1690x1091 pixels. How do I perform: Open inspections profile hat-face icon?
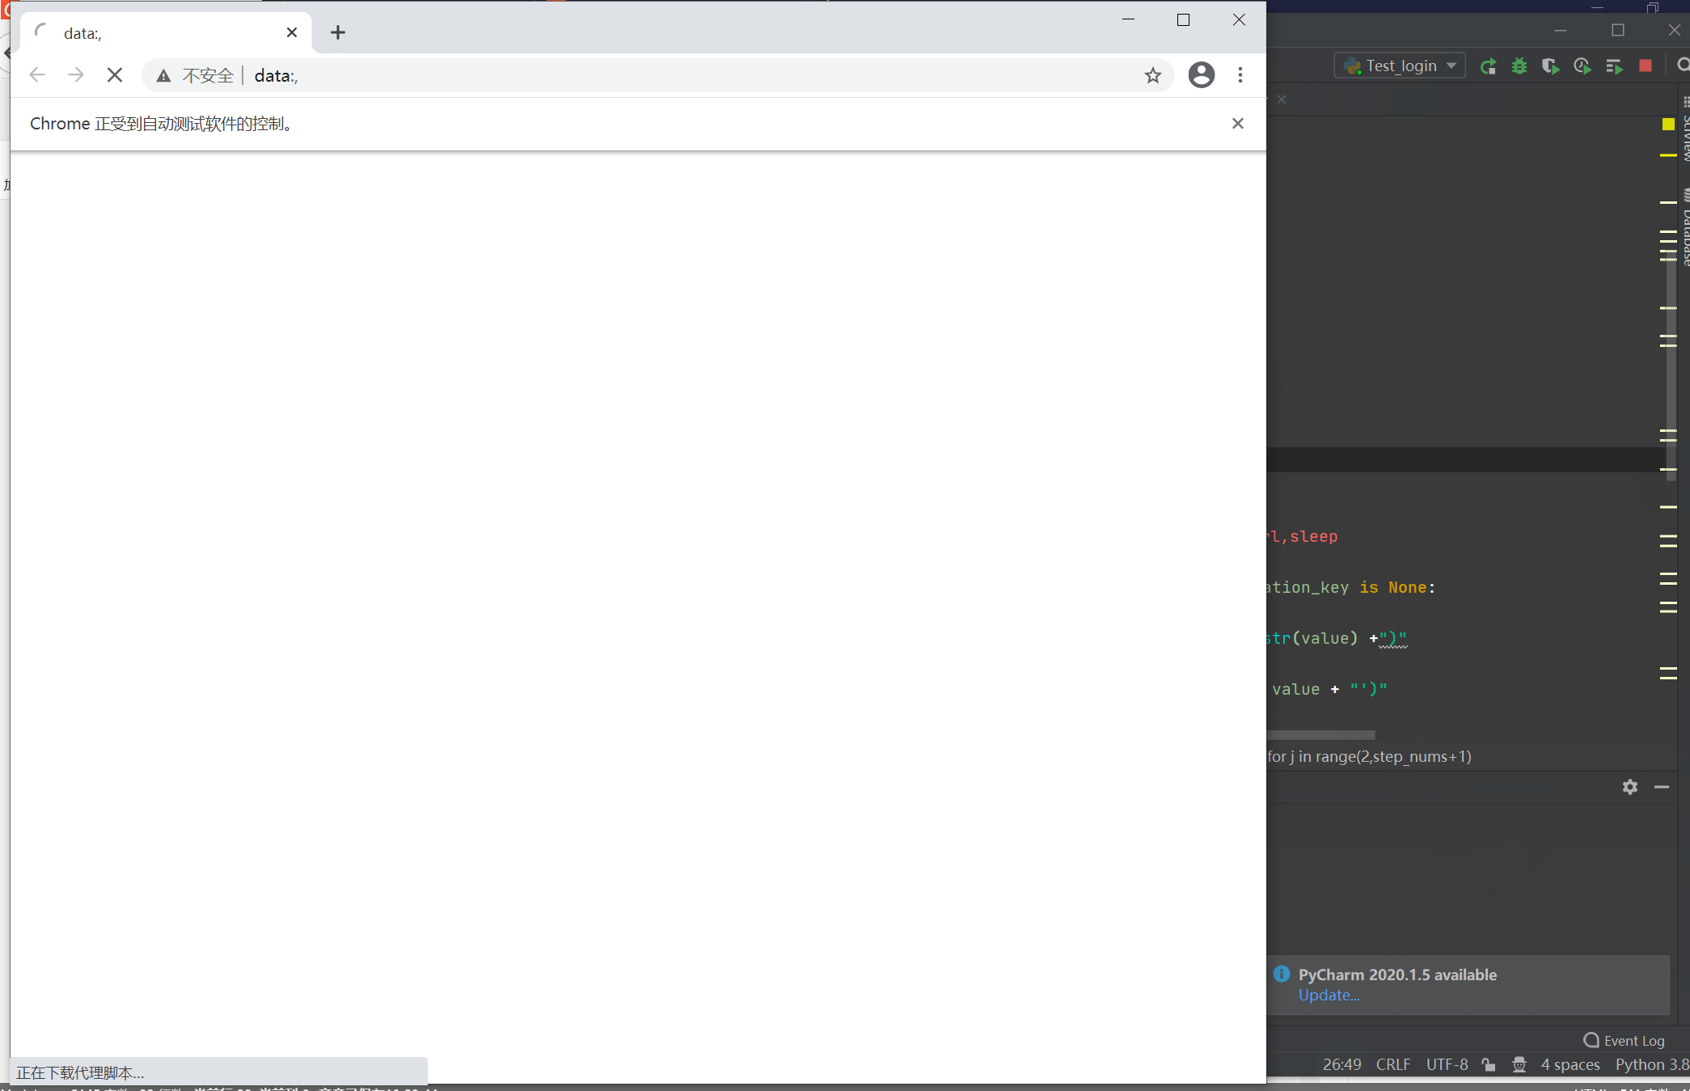click(1519, 1064)
